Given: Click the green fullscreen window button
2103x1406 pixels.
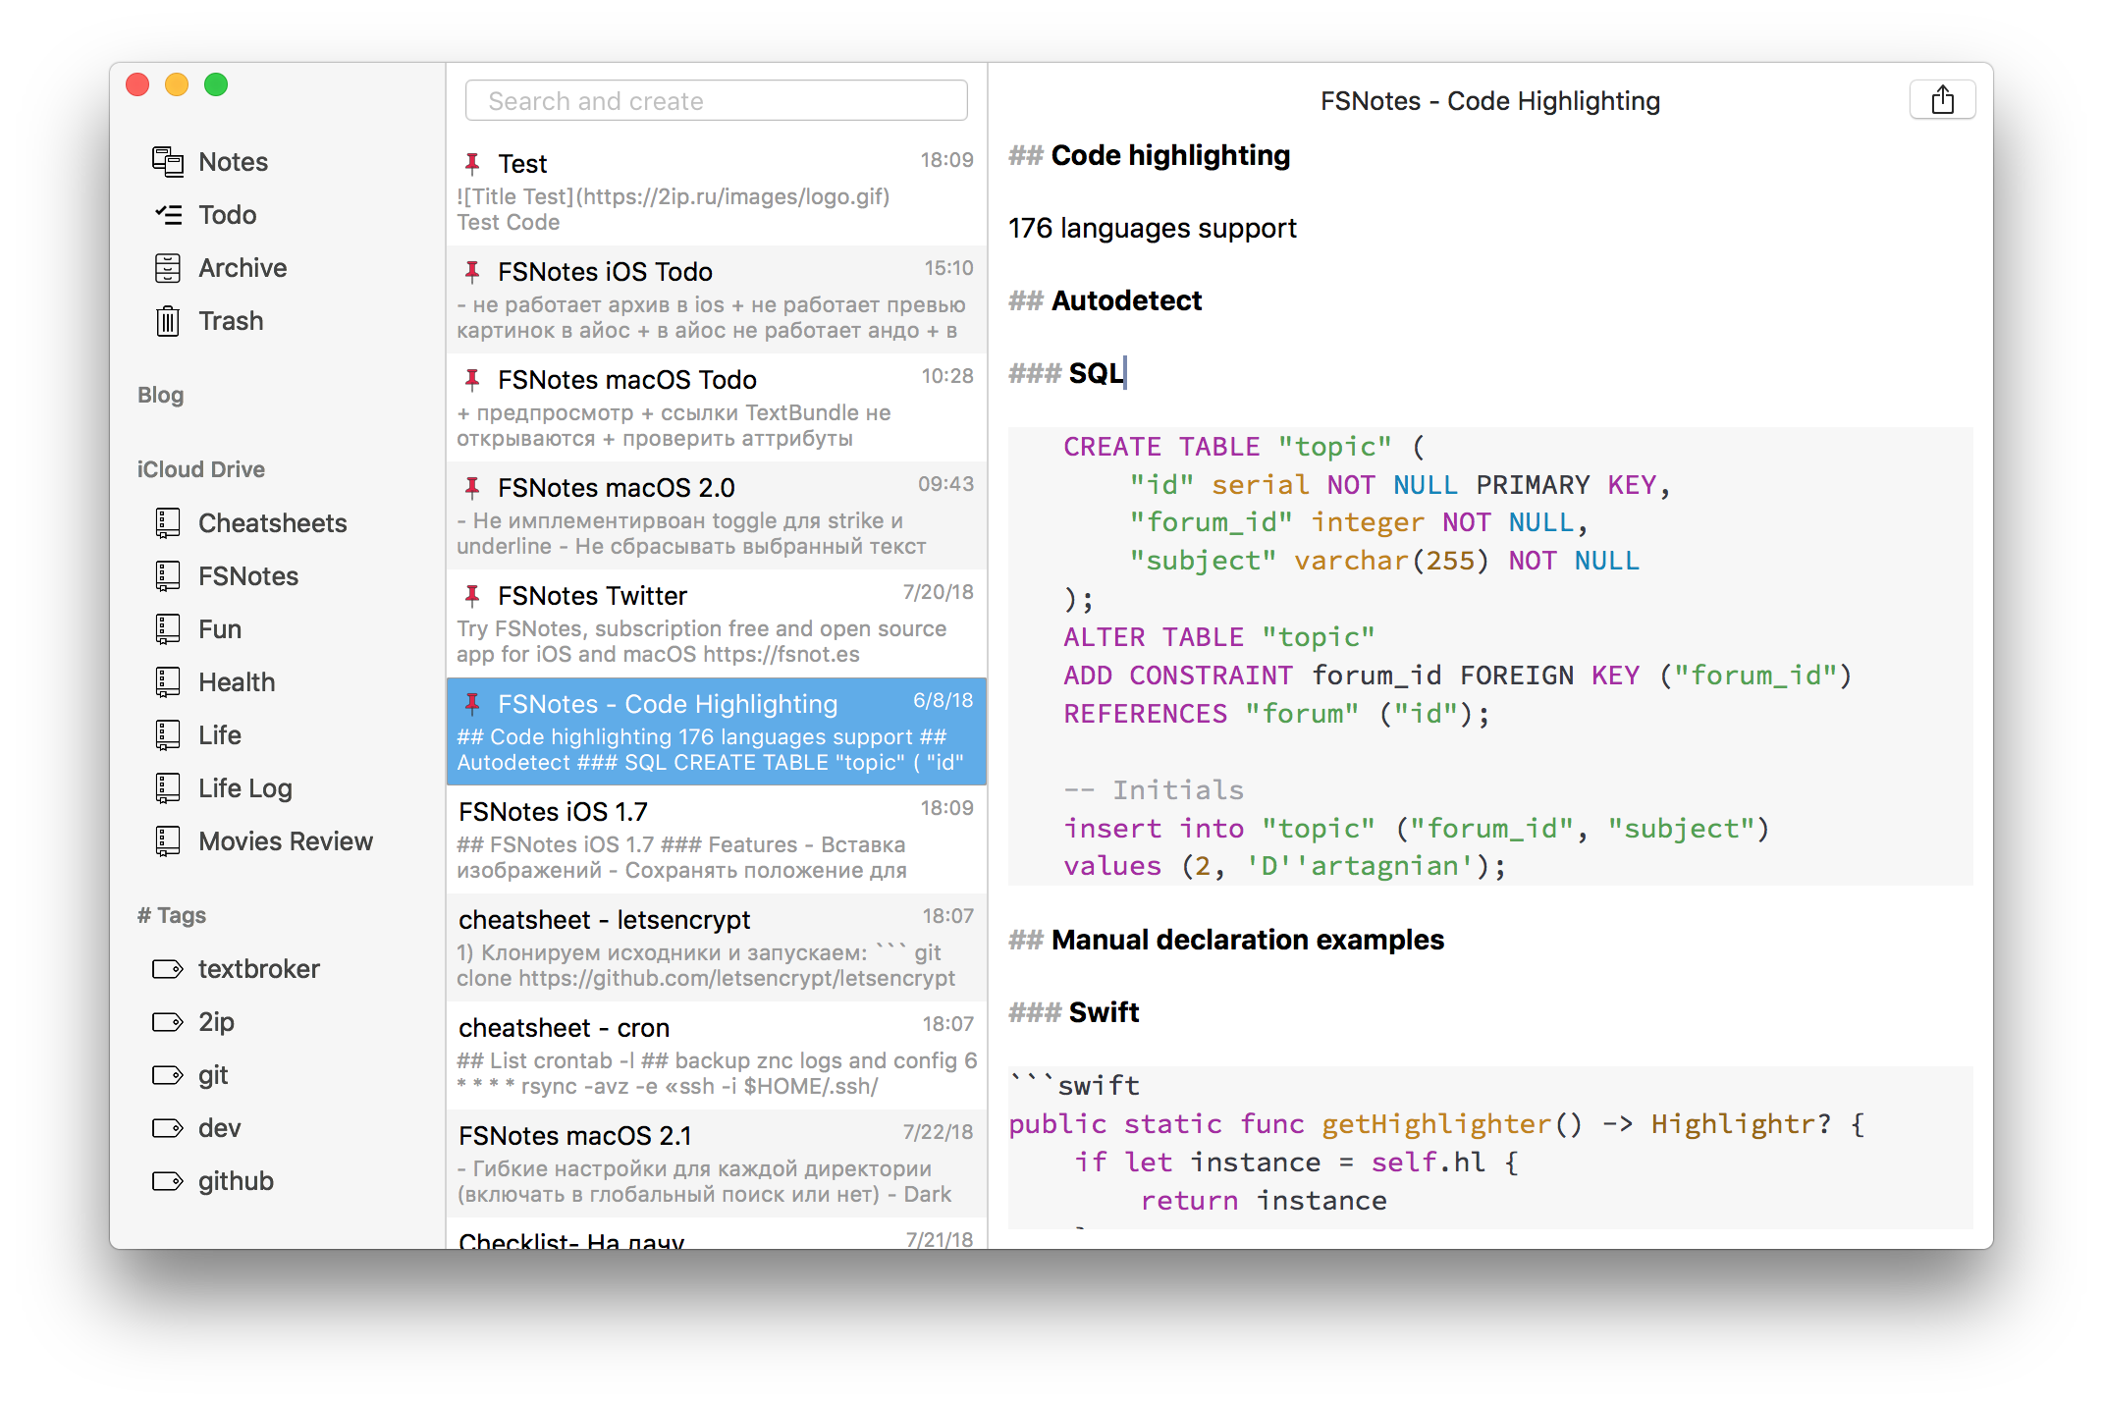Looking at the screenshot, I should pyautogui.click(x=216, y=85).
